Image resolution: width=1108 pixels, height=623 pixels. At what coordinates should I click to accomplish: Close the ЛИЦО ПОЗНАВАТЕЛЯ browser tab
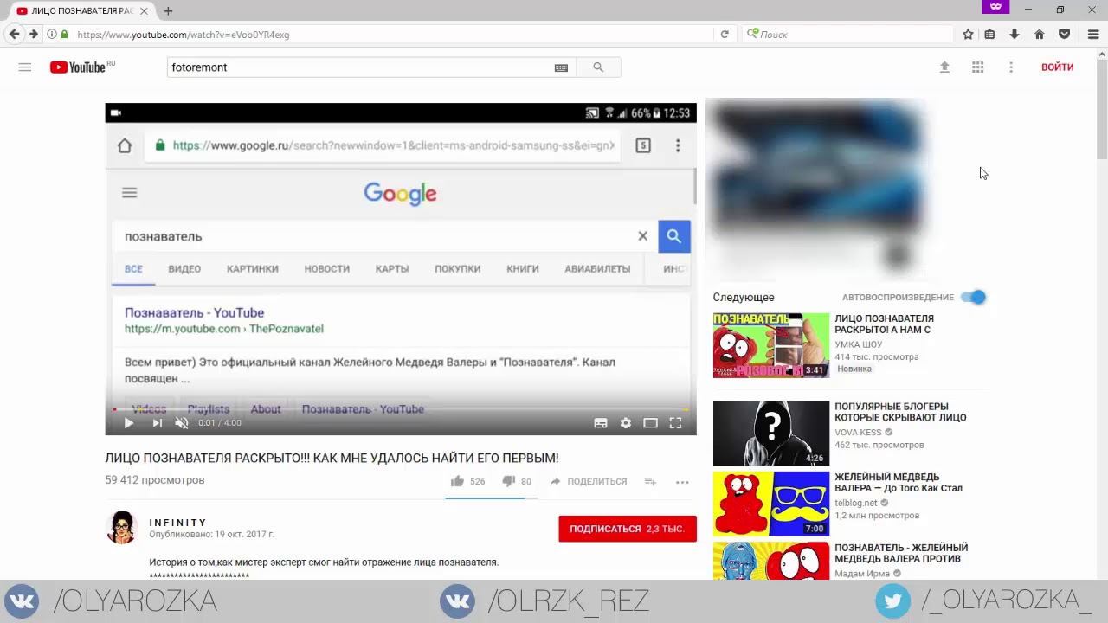pos(144,11)
